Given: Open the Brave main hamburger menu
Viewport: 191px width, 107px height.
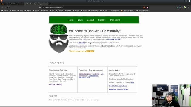Looking at the screenshot, I should pyautogui.click(x=188, y=7).
